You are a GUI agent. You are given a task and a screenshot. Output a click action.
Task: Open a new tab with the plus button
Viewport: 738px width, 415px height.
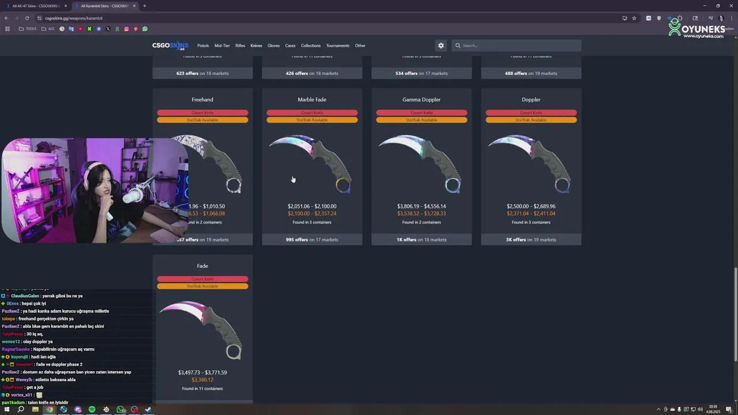(x=144, y=6)
